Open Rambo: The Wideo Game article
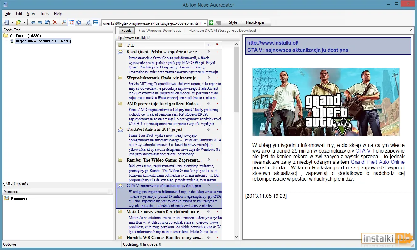 164,160
